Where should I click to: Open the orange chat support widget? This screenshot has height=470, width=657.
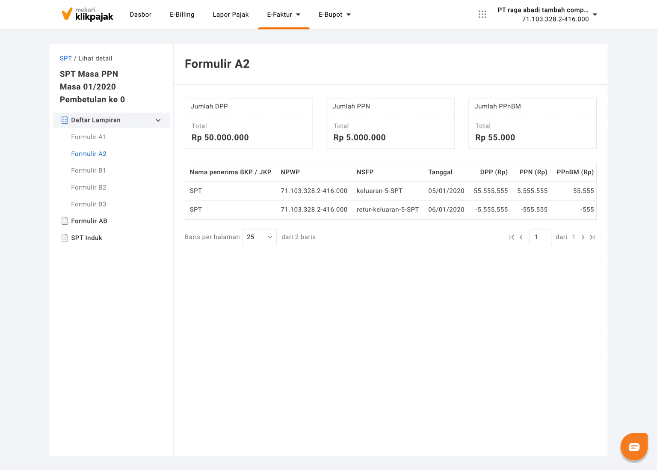[634, 447]
